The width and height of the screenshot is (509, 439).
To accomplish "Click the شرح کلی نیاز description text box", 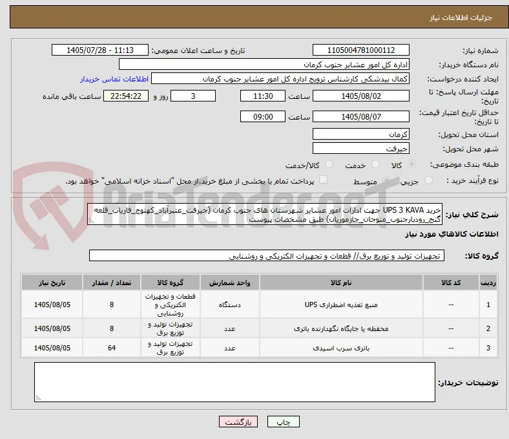I will tap(265, 215).
